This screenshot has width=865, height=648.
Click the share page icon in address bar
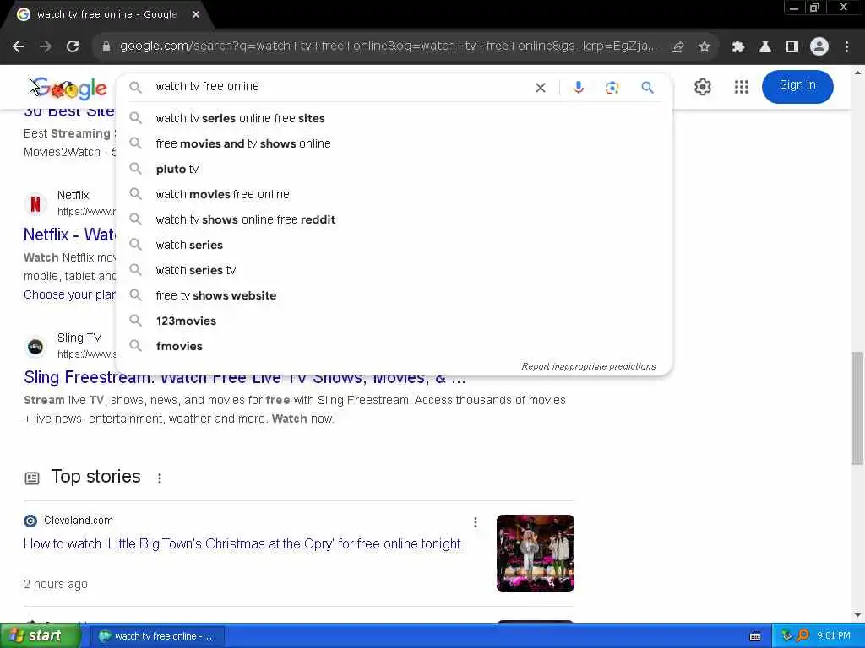click(x=677, y=47)
